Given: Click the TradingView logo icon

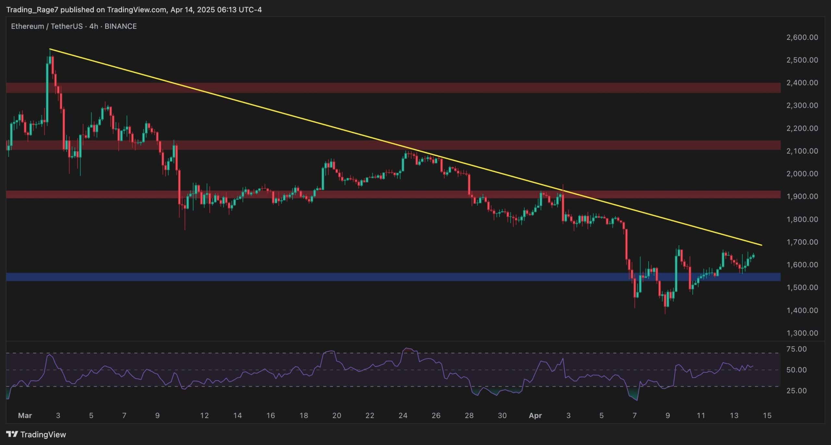Looking at the screenshot, I should tap(12, 434).
